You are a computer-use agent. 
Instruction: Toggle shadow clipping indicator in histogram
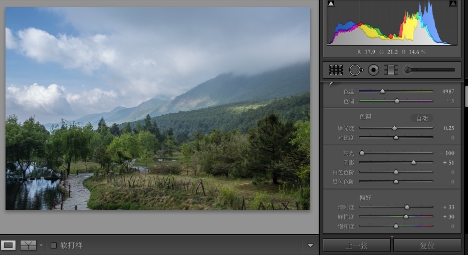coord(331,4)
